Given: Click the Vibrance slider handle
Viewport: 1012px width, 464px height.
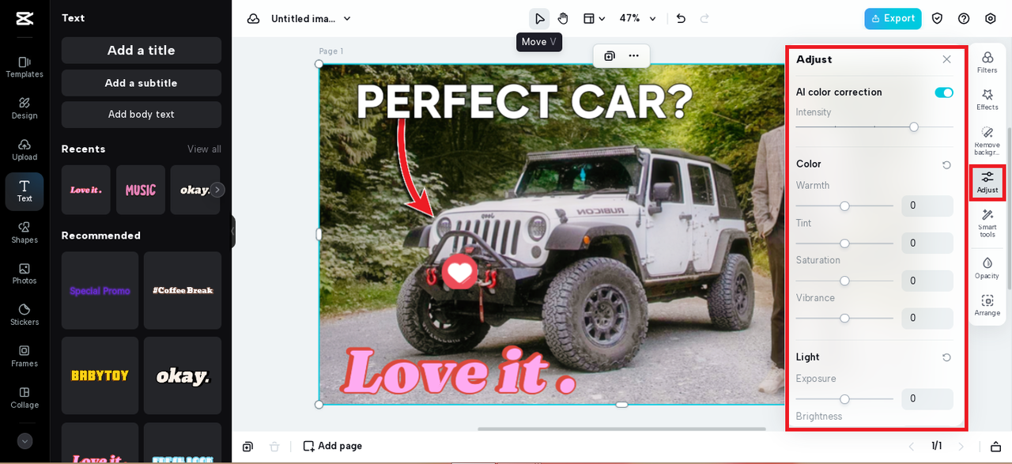Looking at the screenshot, I should (x=844, y=318).
